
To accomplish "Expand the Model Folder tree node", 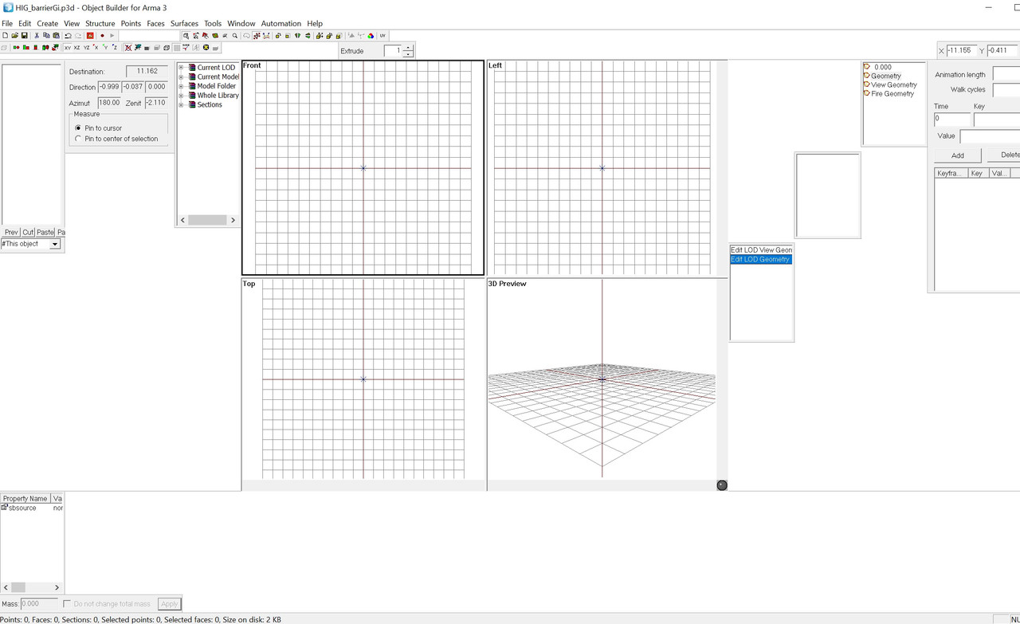I will tap(181, 86).
